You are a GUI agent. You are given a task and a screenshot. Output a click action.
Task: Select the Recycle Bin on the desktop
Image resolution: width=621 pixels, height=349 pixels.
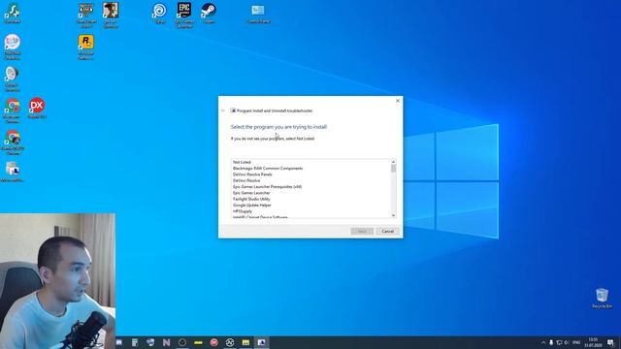tap(602, 298)
